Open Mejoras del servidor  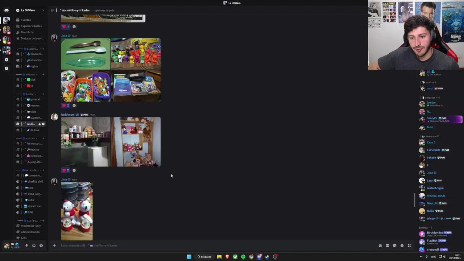[x=30, y=38]
